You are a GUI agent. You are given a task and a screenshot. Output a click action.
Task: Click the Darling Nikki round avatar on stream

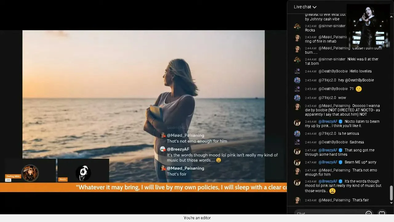[30, 173]
